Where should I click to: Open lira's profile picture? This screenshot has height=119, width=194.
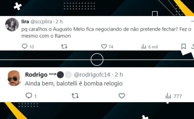tap(12, 25)
